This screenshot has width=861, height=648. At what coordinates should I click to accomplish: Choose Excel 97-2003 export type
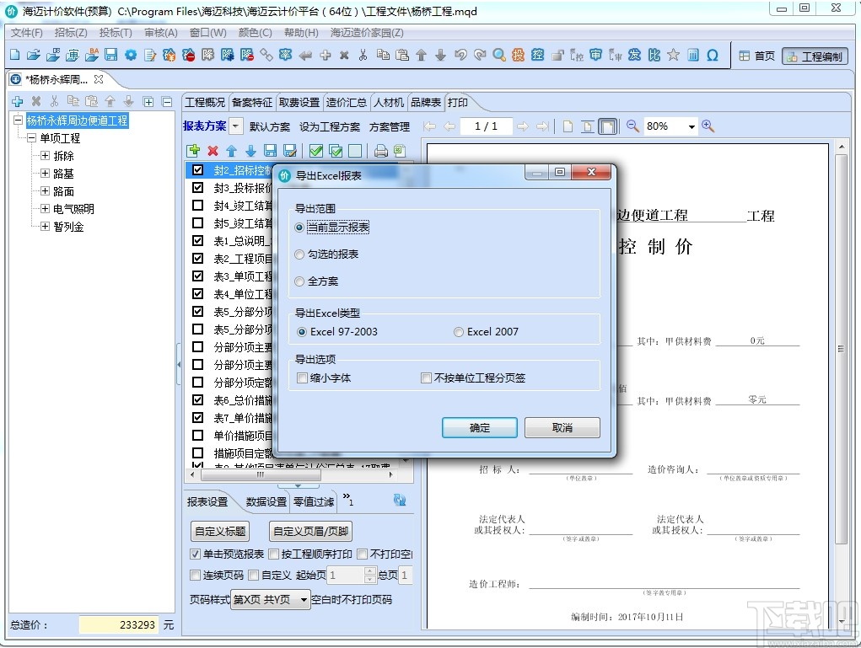click(301, 332)
